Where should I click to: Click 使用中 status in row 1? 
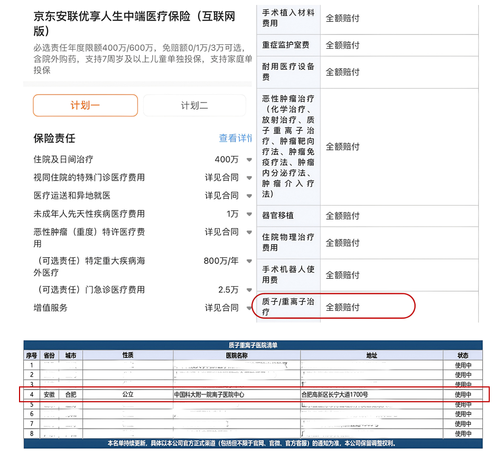point(463,365)
